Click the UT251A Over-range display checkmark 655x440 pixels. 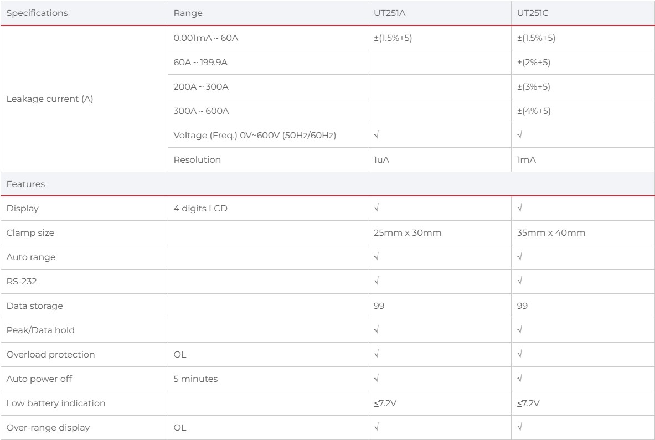pos(377,427)
